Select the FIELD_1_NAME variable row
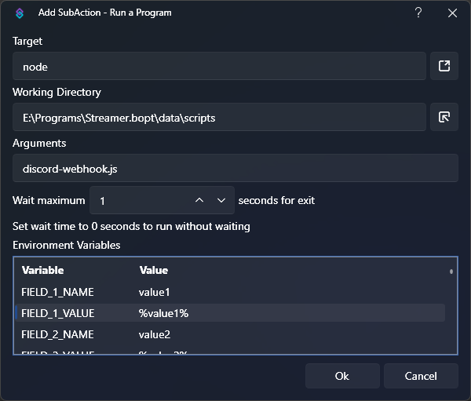Viewport: 471px width, 401px height. 57,292
